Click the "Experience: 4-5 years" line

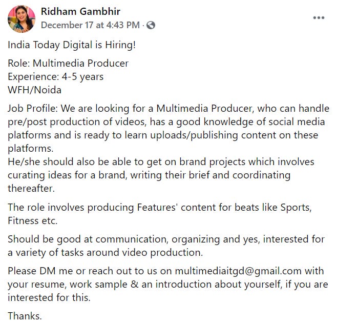point(55,76)
